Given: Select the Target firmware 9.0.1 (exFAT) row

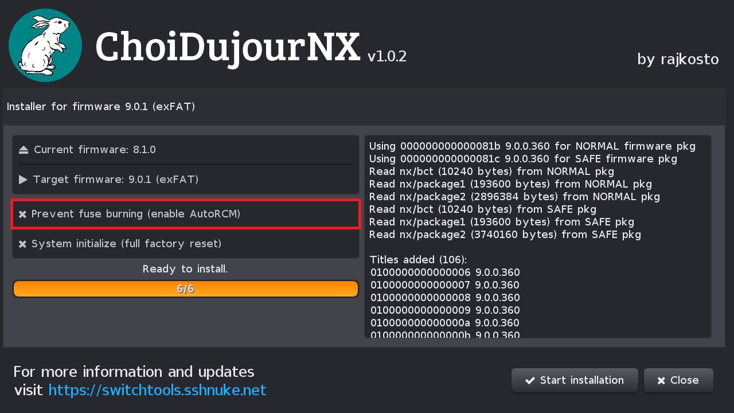Looking at the screenshot, I should pyautogui.click(x=185, y=180).
